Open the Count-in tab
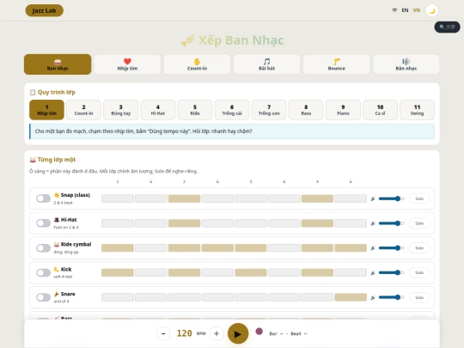This screenshot has height=348, width=464. click(197, 64)
